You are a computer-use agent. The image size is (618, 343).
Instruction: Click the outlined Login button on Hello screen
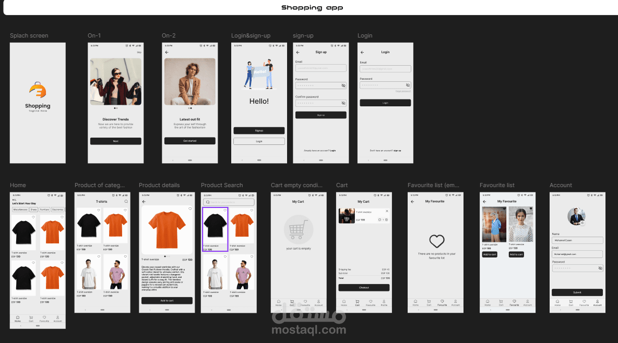259,141
